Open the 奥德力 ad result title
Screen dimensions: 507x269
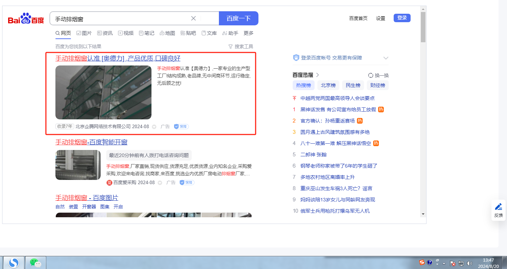click(x=118, y=58)
